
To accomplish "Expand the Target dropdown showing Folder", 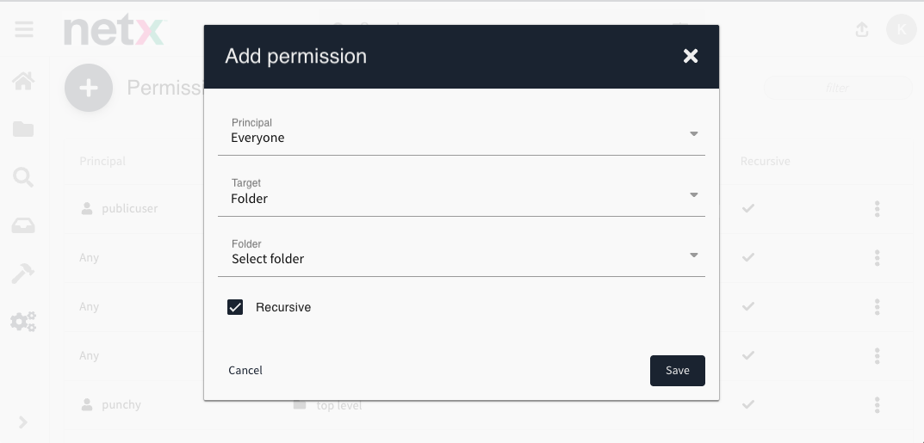I will (x=462, y=195).
